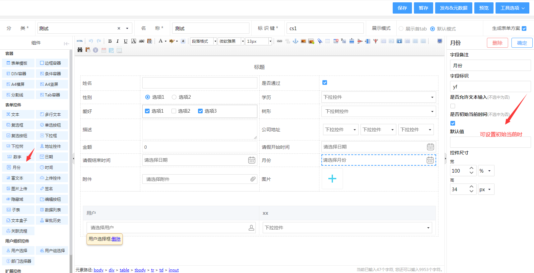Open 树形 下拉树控件 dropdown

coord(378,111)
